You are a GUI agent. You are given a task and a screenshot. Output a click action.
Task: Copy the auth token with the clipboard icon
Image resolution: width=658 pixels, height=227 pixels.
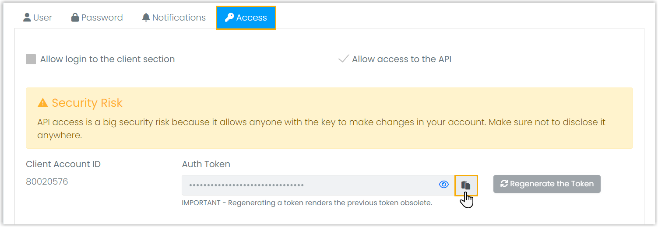click(466, 185)
